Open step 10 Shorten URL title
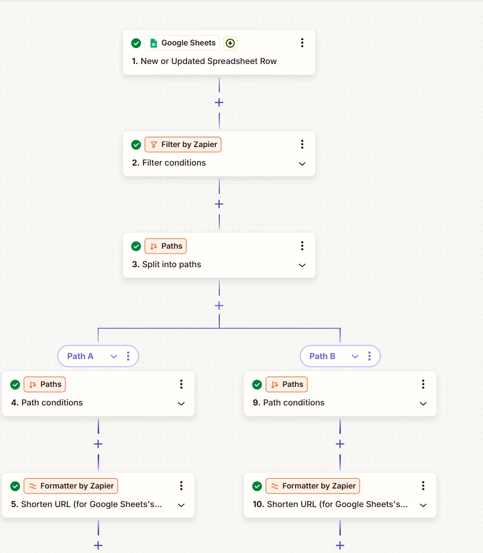Screen dimensions: 483x553 [x=330, y=504]
